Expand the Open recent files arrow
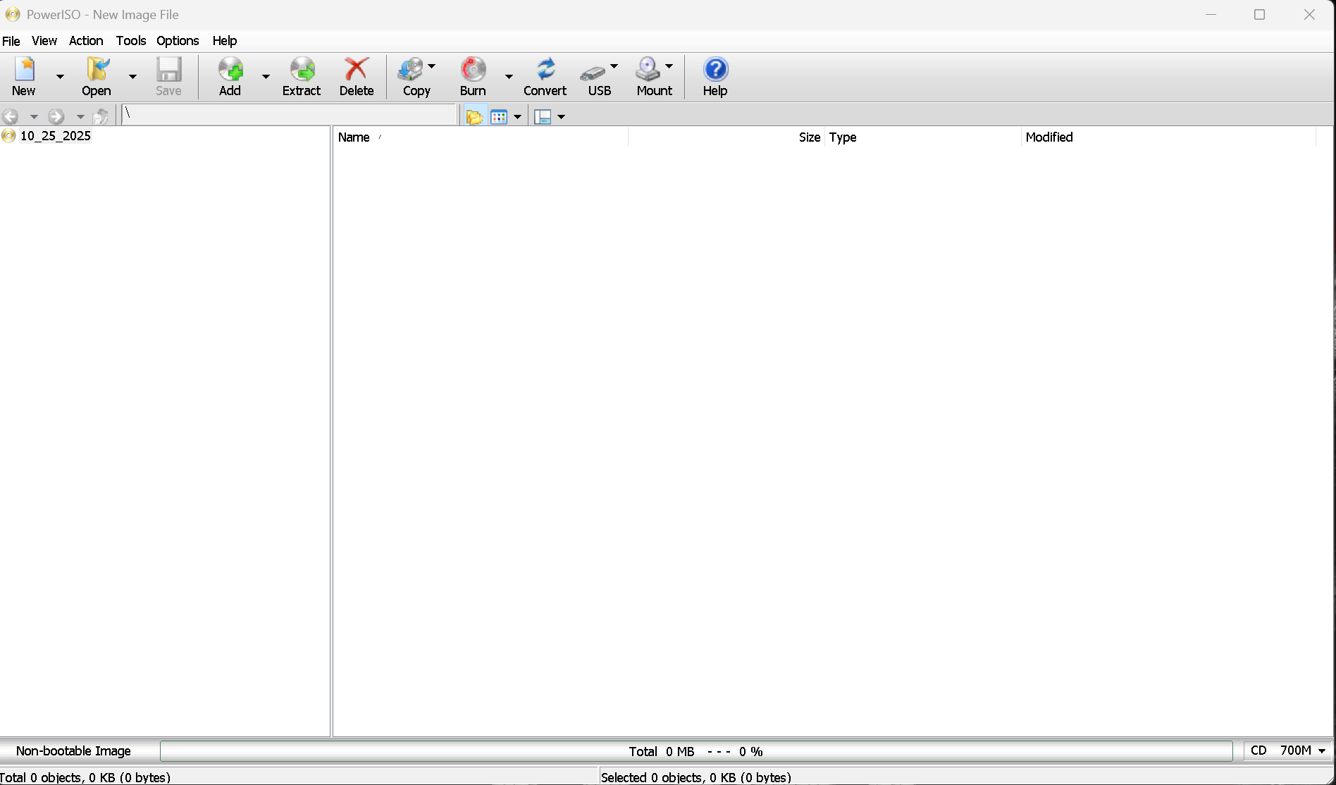The height and width of the screenshot is (785, 1336). click(132, 76)
